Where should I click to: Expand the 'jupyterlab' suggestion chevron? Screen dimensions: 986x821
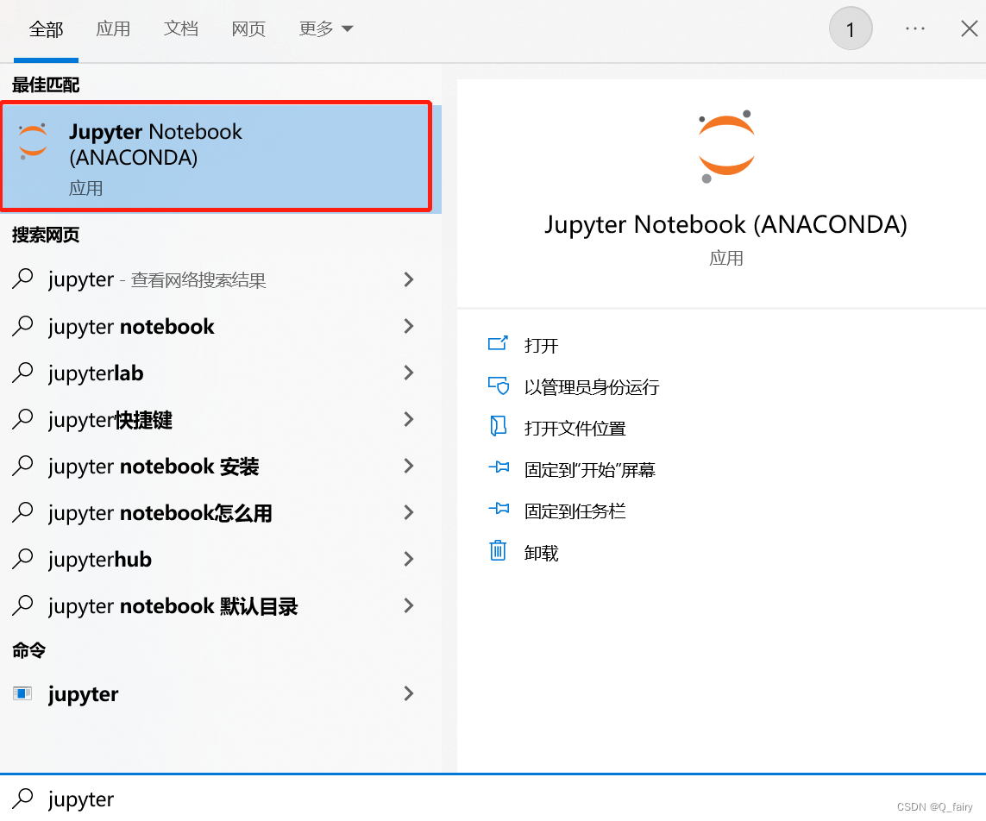(x=409, y=373)
